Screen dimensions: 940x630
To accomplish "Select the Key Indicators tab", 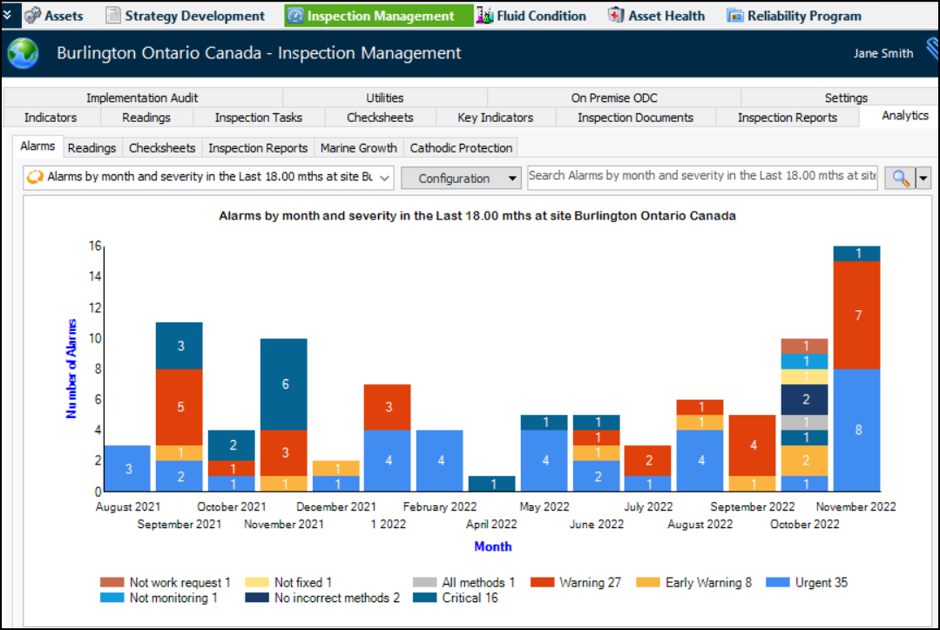I will tap(495, 118).
